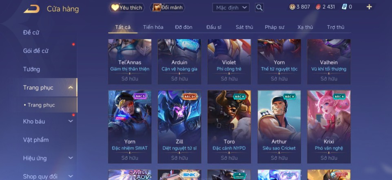
Task: Tap the plus icon to add currency
Action: (369, 7)
